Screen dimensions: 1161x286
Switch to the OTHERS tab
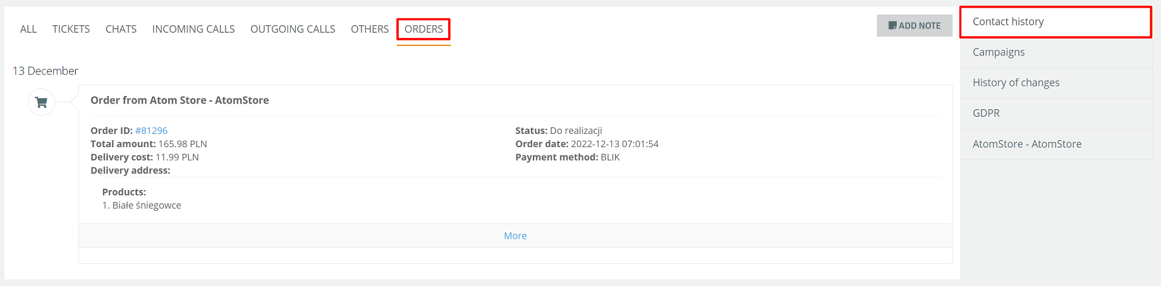370,29
